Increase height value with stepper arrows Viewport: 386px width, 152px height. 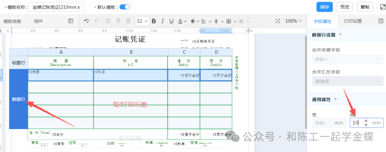[x=365, y=121]
